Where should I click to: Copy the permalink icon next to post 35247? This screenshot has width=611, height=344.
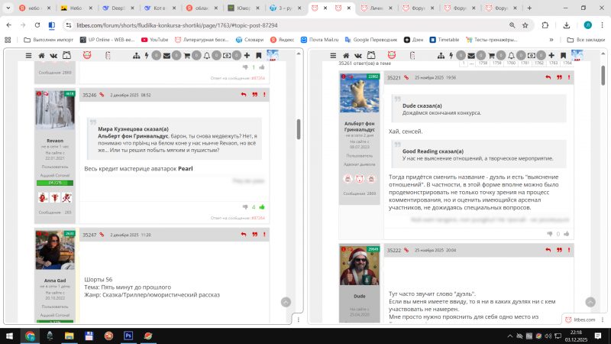tap(104, 235)
